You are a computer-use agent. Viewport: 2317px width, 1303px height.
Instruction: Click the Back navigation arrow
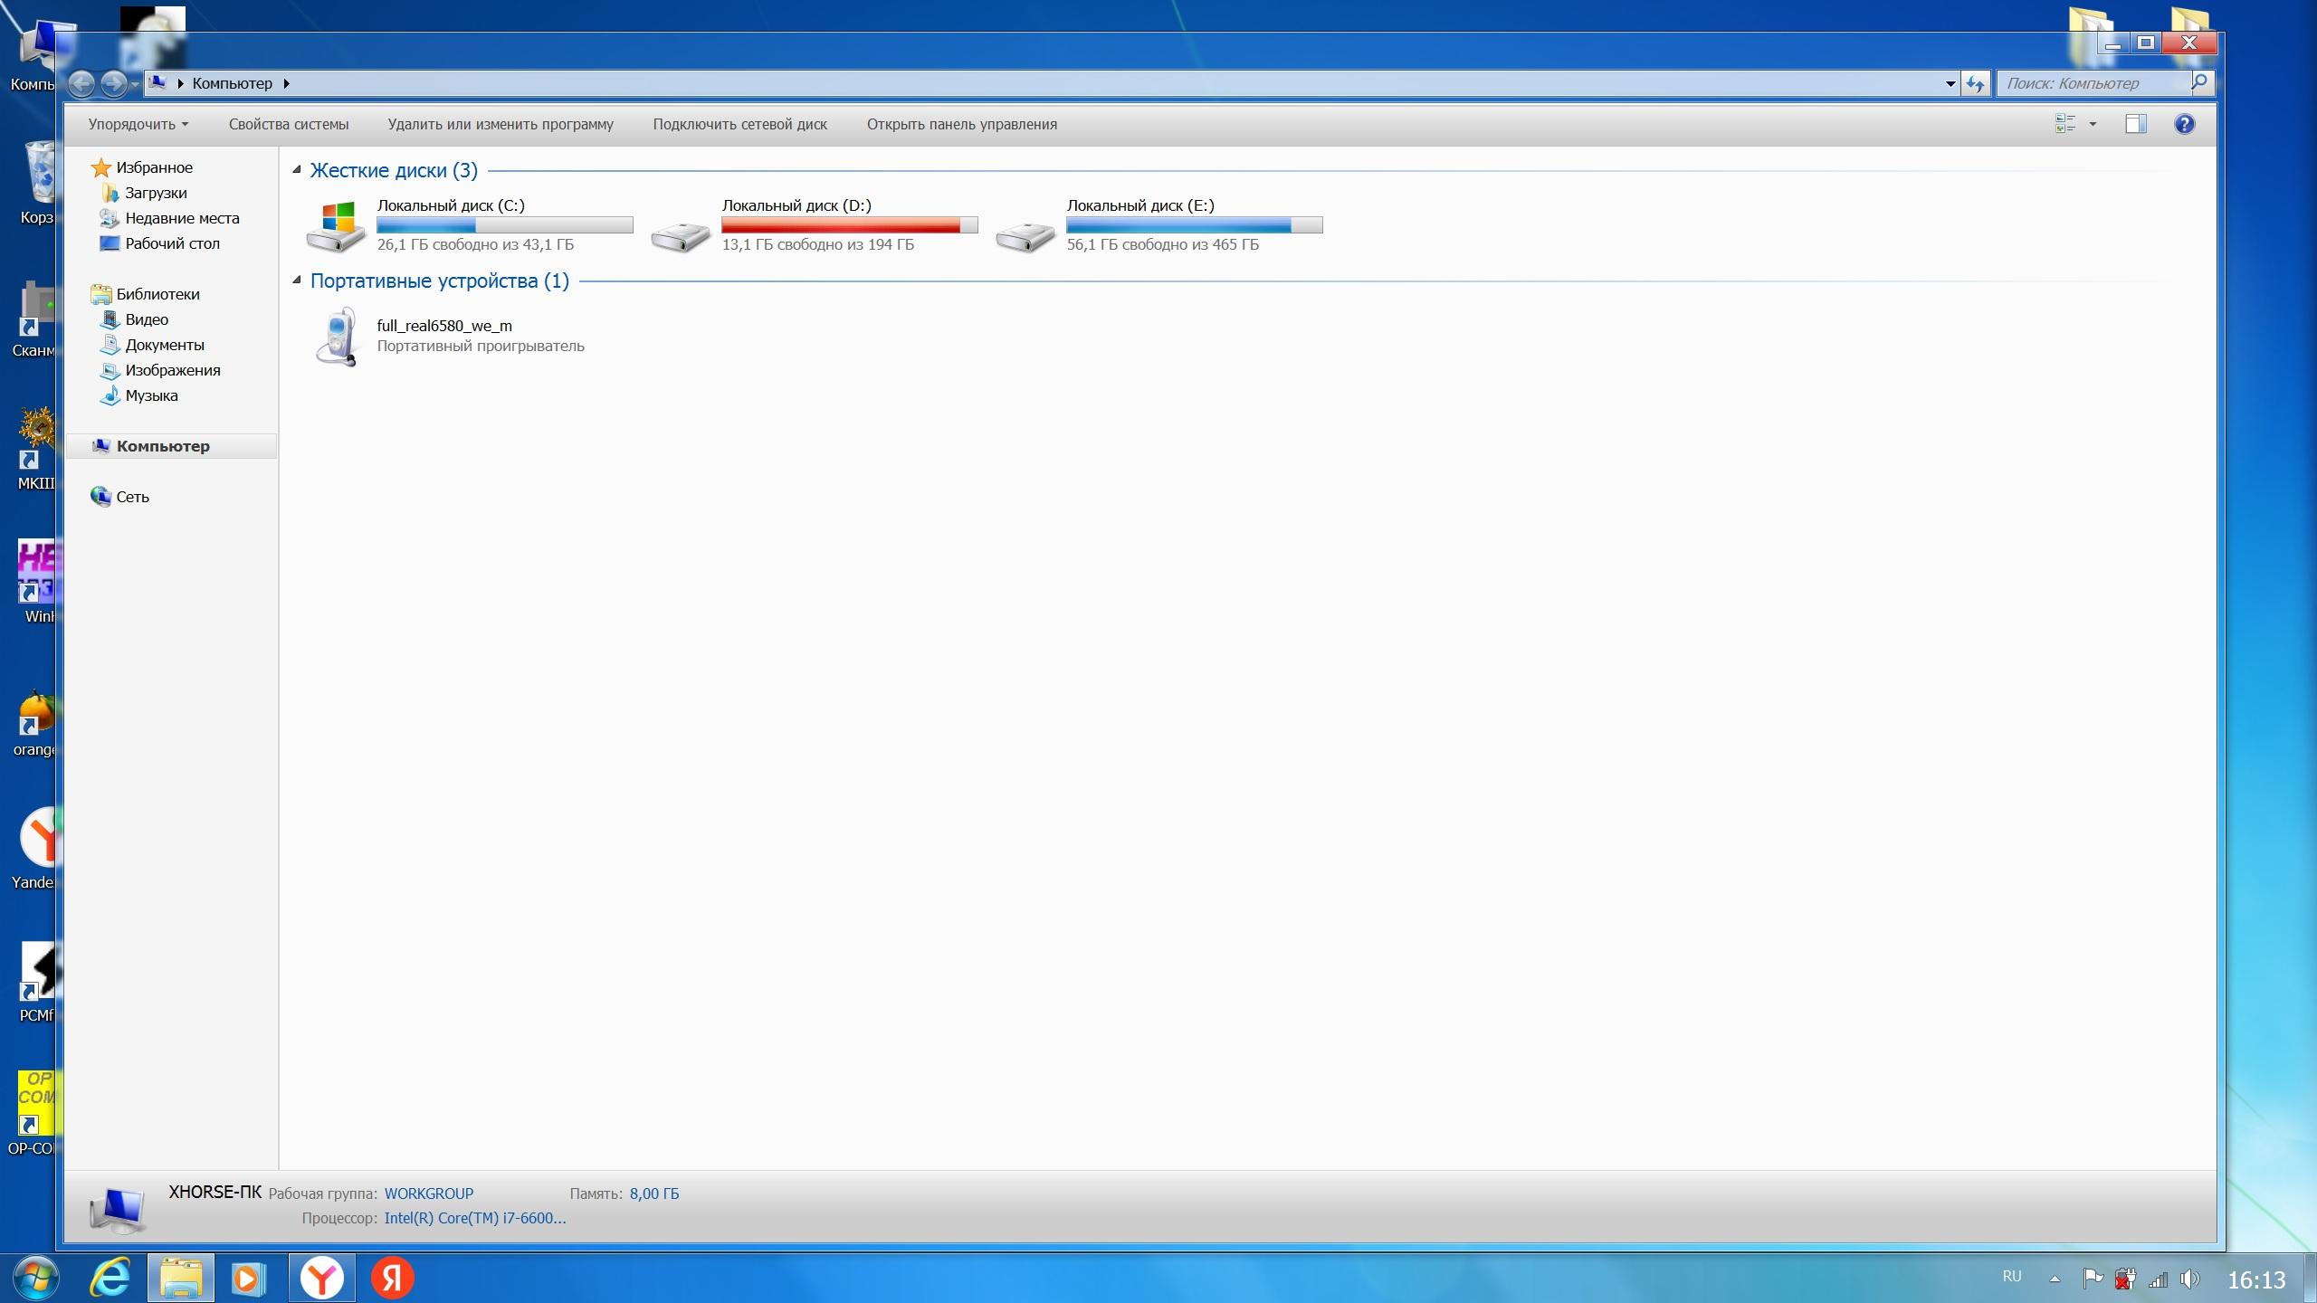click(x=81, y=83)
